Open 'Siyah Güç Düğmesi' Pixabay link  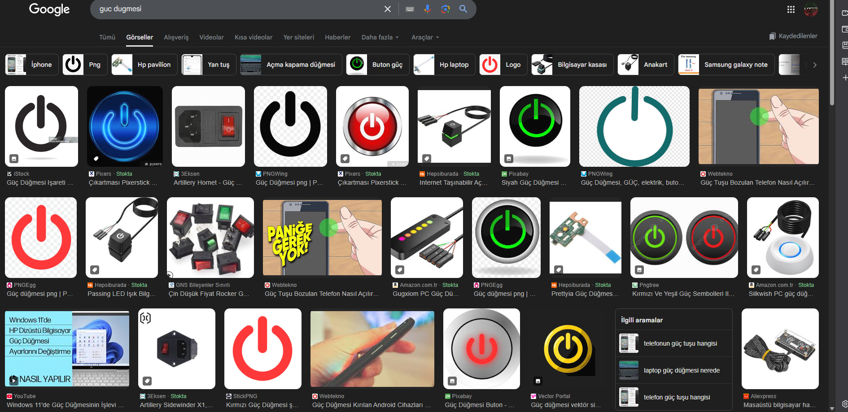point(534,182)
